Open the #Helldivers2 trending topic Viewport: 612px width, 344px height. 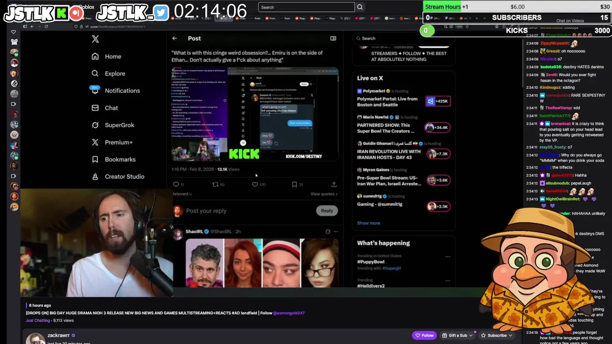coord(371,286)
